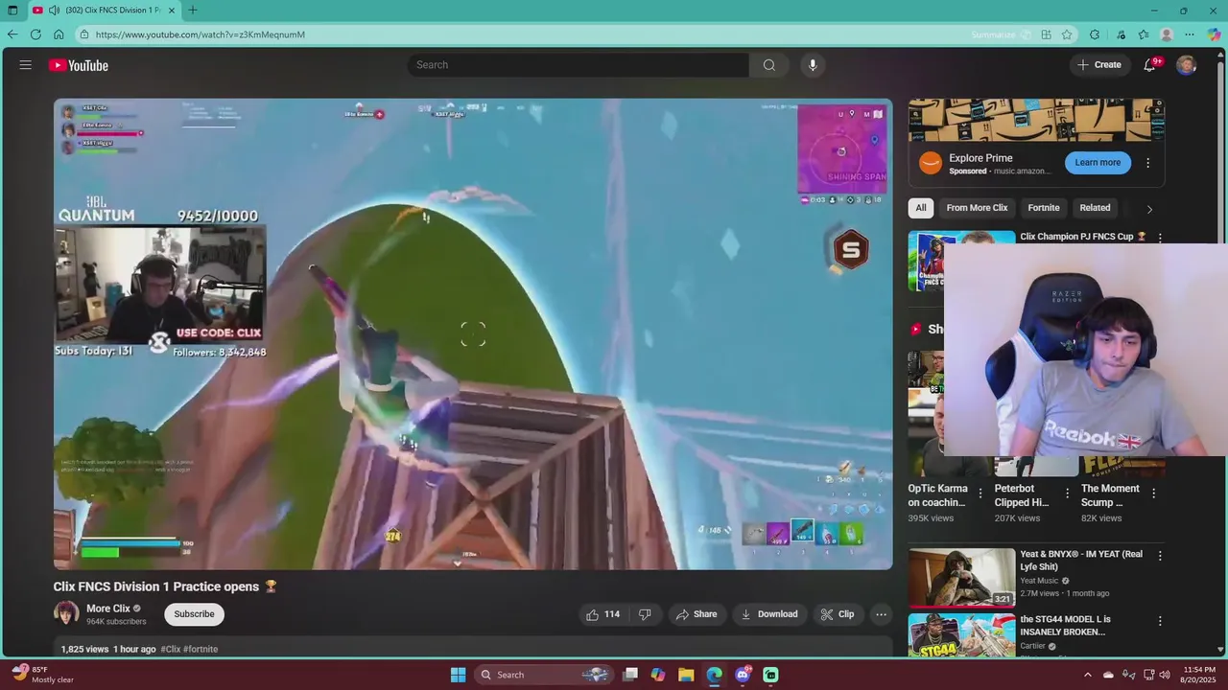Viewport: 1228px width, 690px height.
Task: Open Discord from the taskbar
Action: (743, 675)
